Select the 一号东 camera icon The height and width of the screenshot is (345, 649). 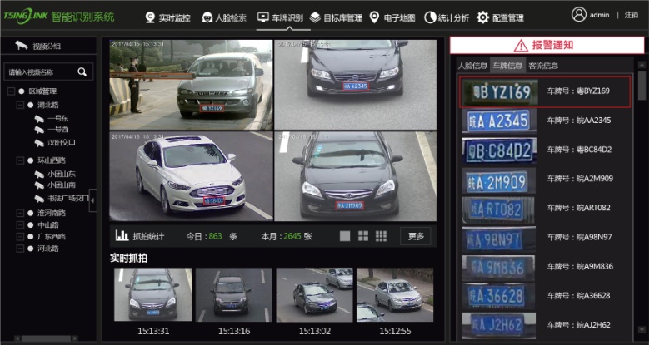click(39, 118)
